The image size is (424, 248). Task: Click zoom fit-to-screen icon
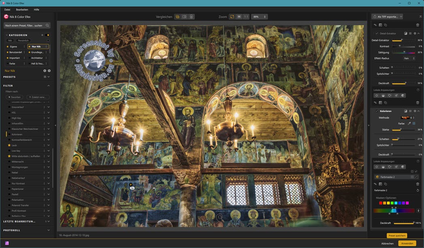(232, 17)
